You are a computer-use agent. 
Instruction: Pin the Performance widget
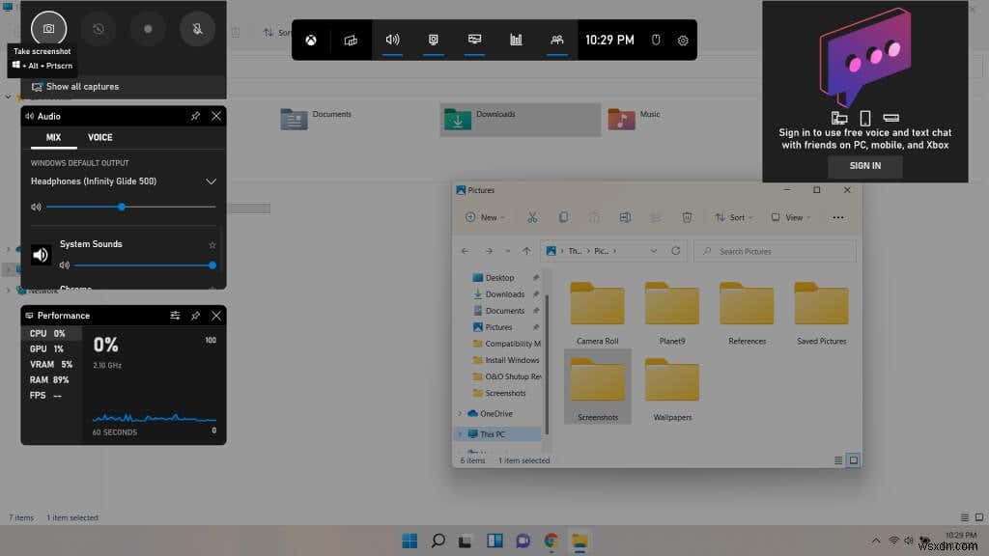pos(196,315)
